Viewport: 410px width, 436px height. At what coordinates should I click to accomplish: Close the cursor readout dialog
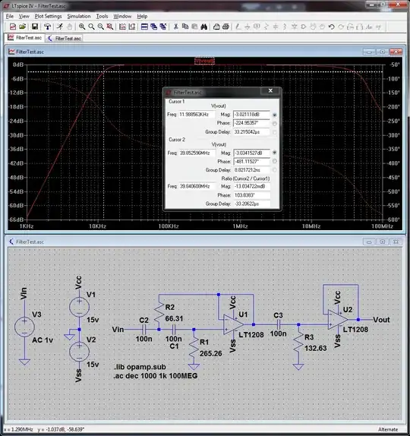(x=270, y=90)
